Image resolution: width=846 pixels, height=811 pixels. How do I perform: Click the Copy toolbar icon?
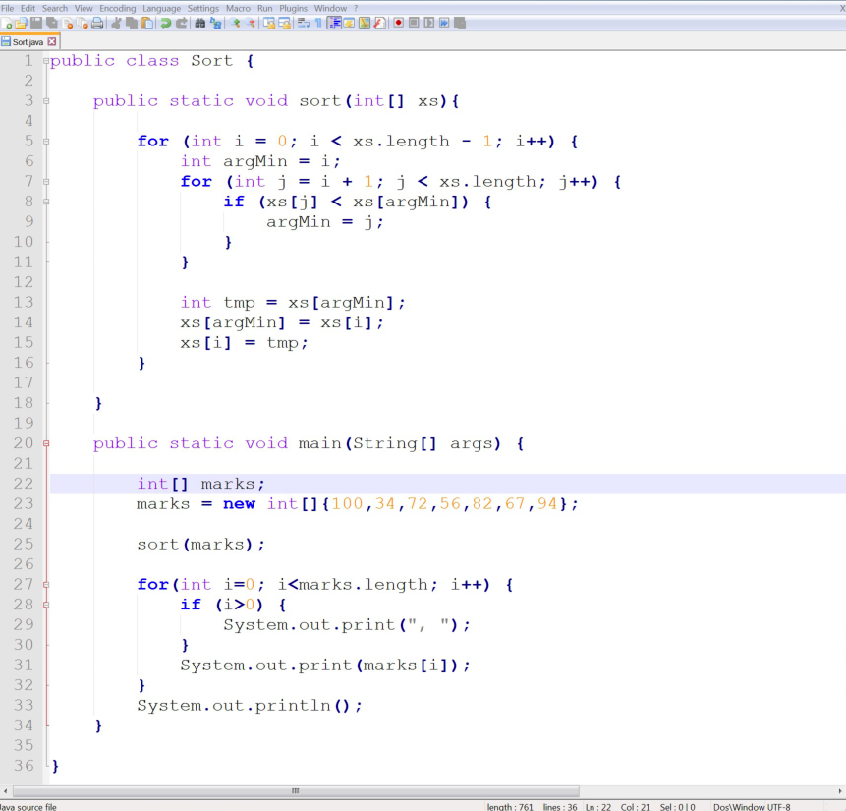click(131, 23)
